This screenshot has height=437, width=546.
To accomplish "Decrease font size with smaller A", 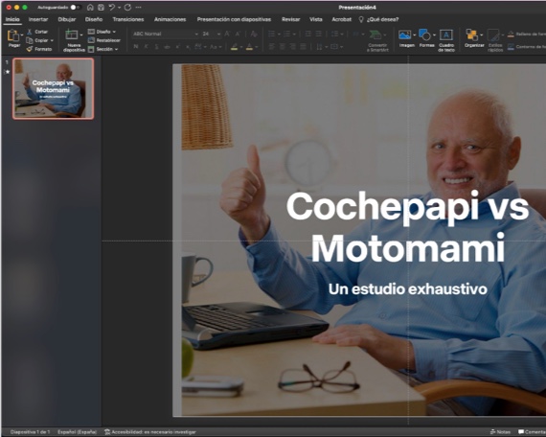I will 239,34.
